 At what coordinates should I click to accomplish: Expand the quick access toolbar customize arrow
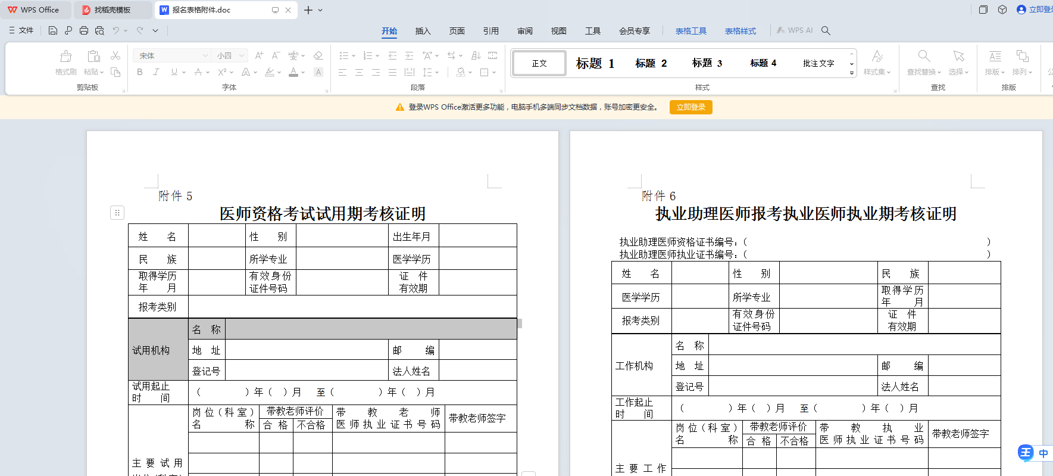point(155,30)
